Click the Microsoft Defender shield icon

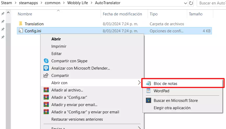(x=46, y=68)
